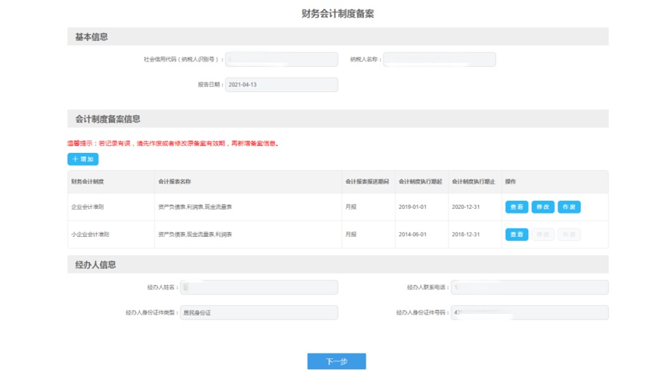This screenshot has height=387, width=668.
Task: Click the 经办人身份证件号码 input field
Action: point(529,313)
